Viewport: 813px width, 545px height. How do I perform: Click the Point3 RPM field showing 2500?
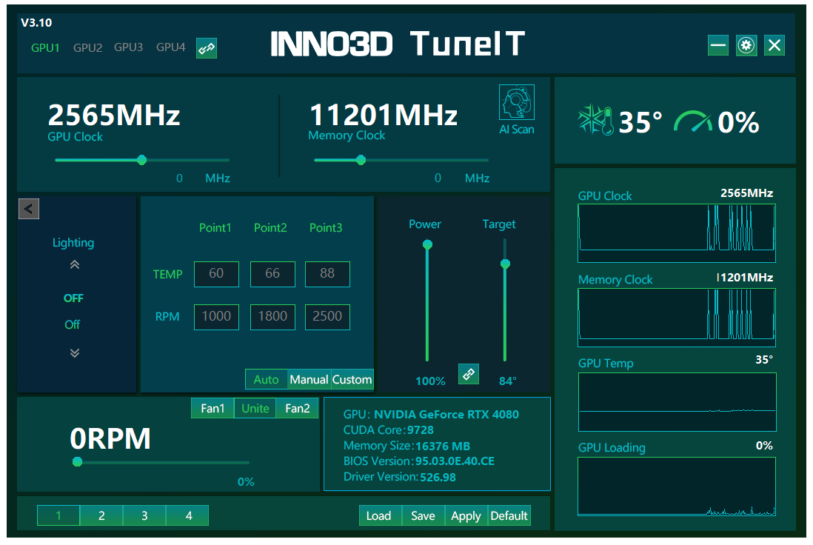pyautogui.click(x=327, y=317)
